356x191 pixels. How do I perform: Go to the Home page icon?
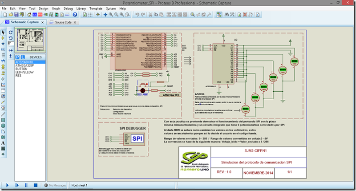(29, 15)
